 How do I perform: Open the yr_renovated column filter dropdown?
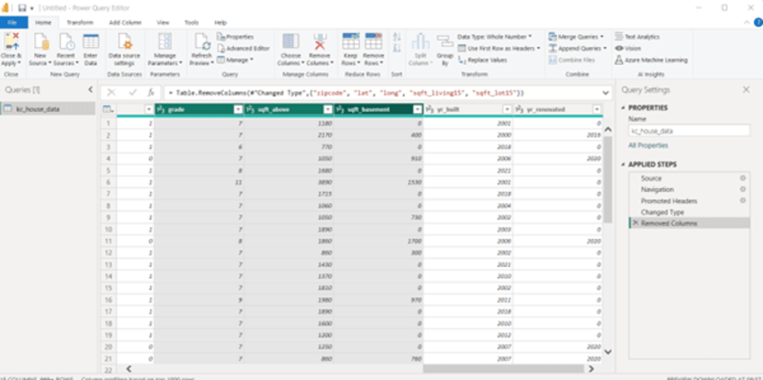(x=596, y=109)
